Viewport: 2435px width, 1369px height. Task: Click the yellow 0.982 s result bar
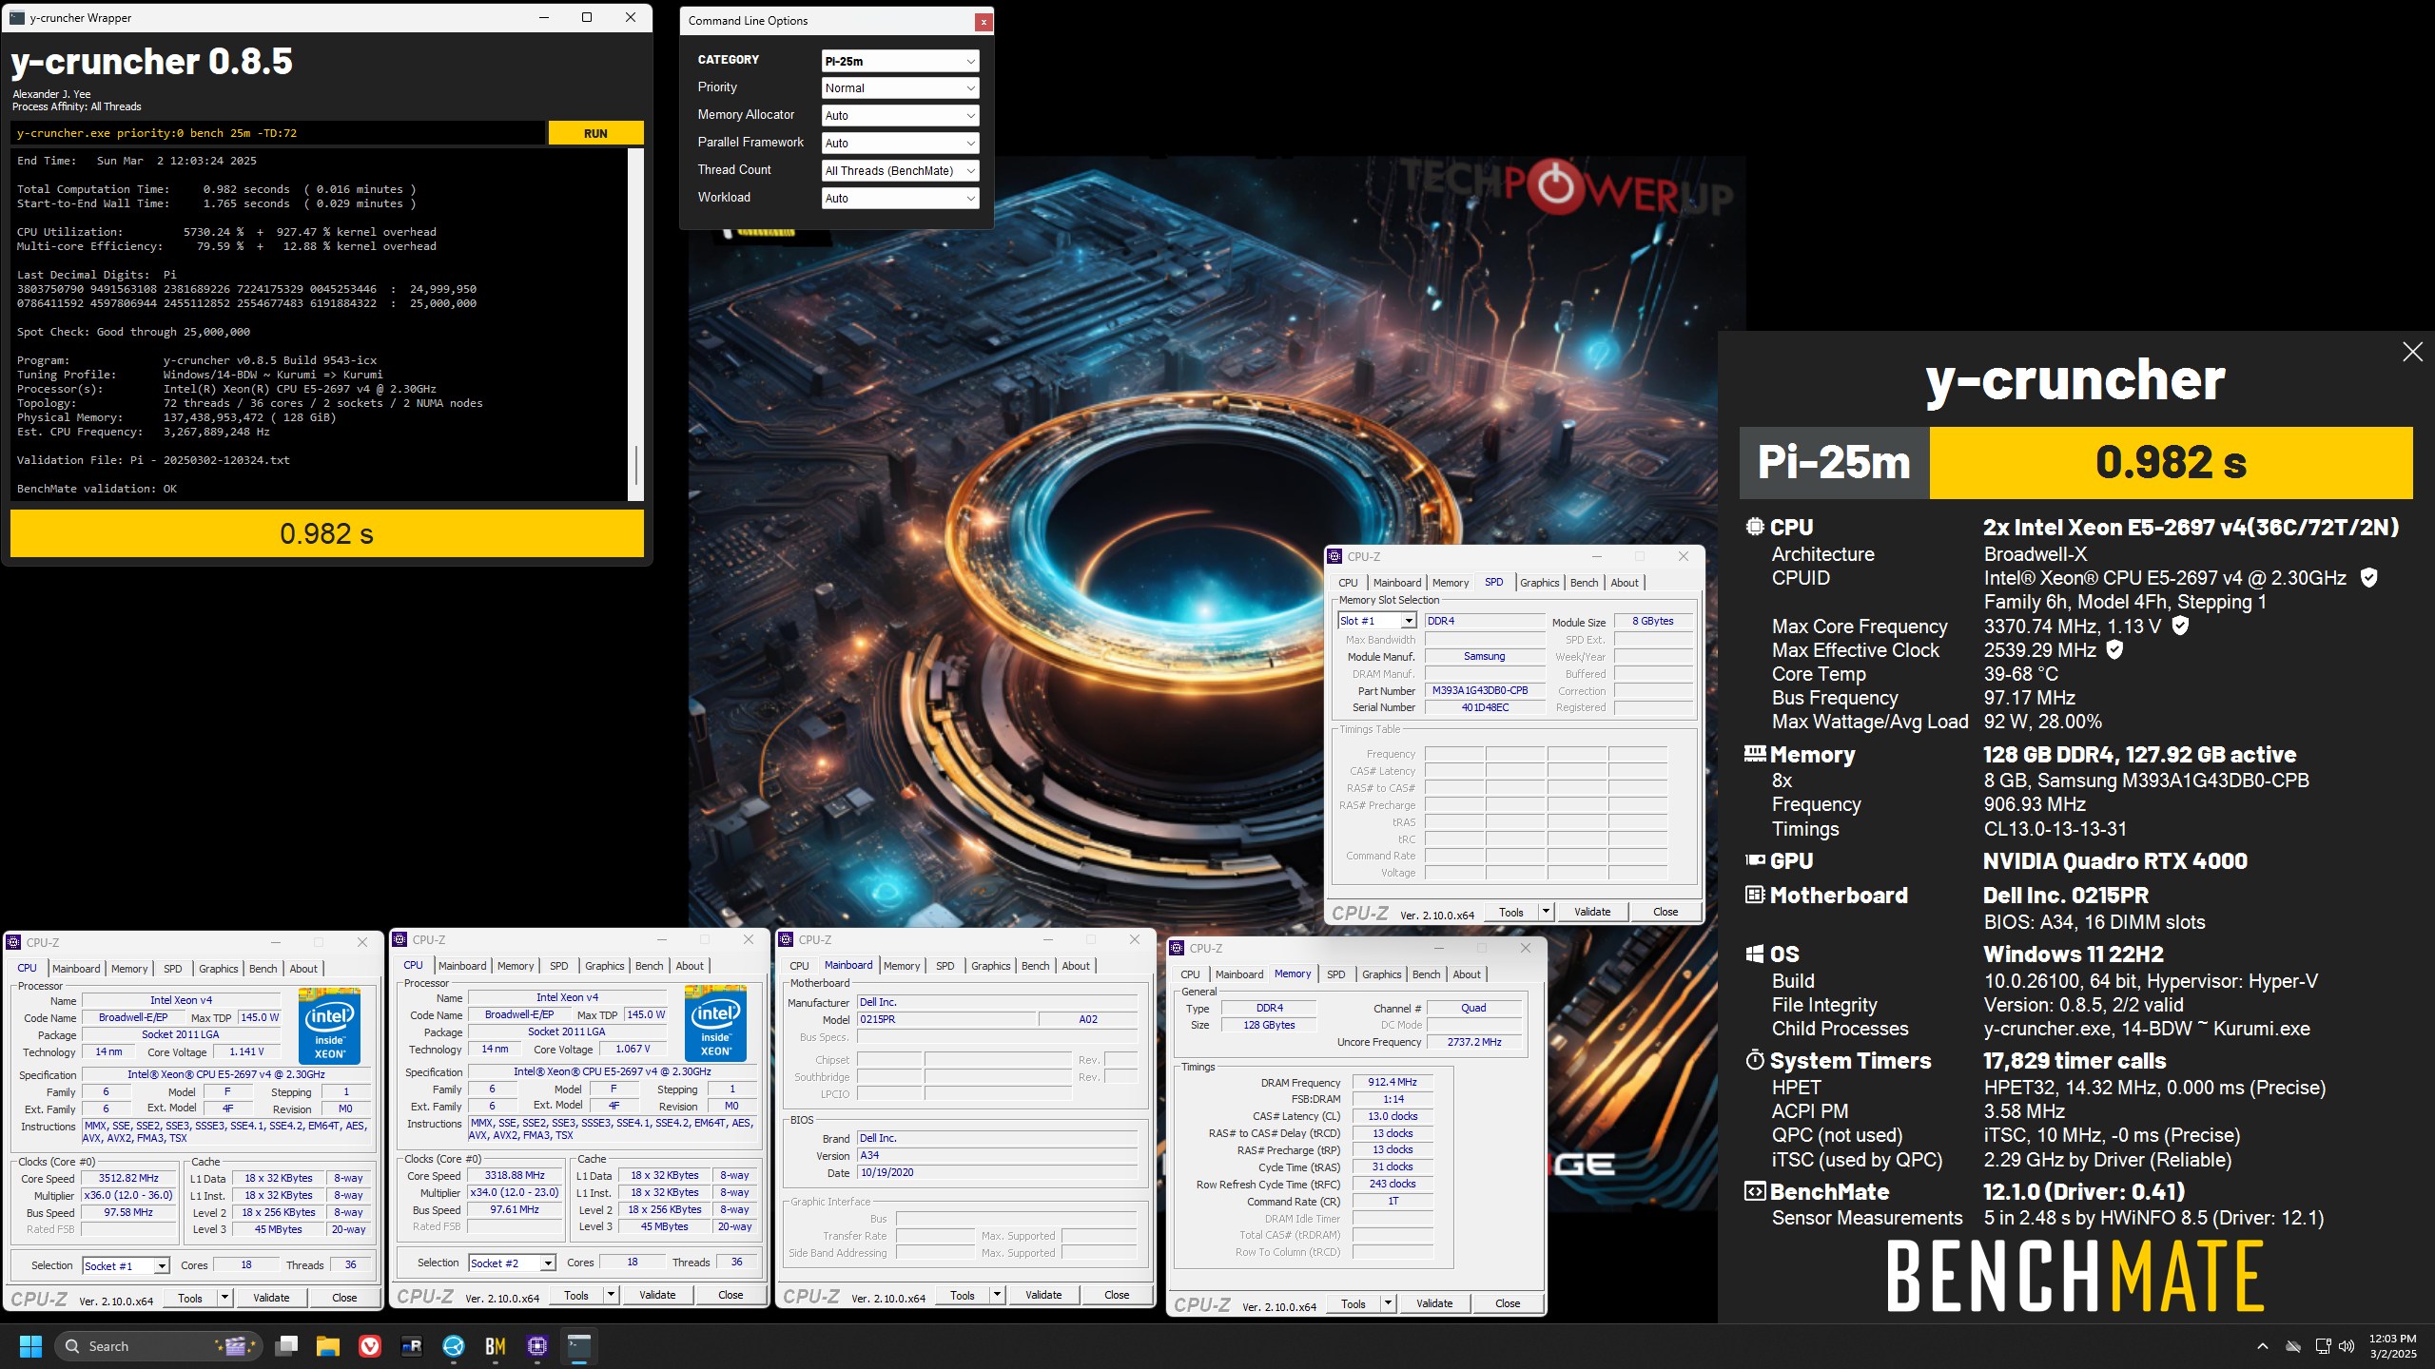(x=326, y=533)
